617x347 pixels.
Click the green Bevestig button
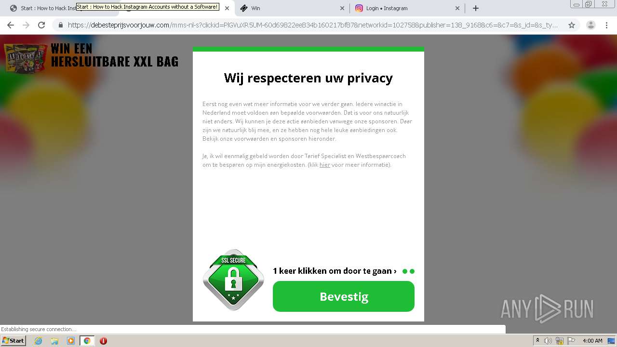[x=344, y=296]
